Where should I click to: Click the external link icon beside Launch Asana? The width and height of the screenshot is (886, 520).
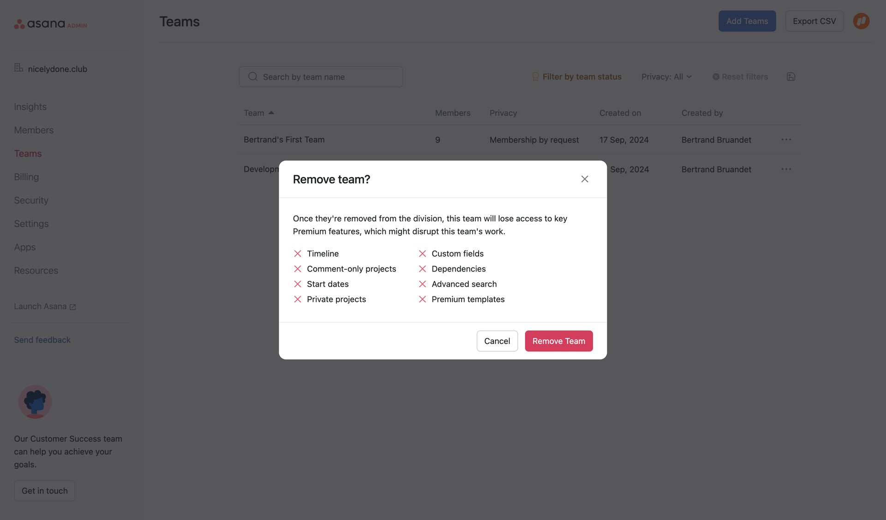coord(73,306)
